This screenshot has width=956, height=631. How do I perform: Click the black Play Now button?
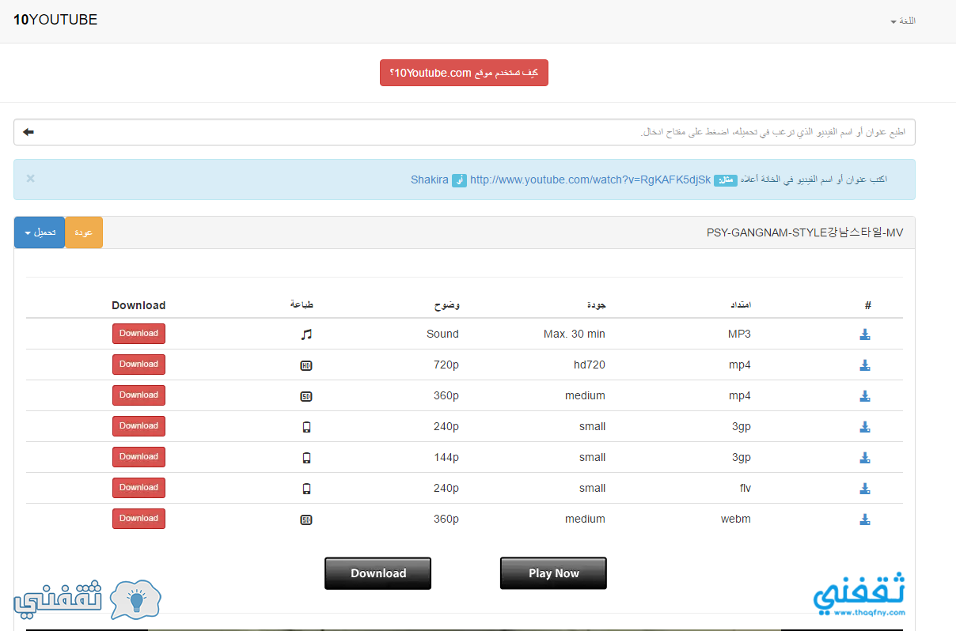553,573
